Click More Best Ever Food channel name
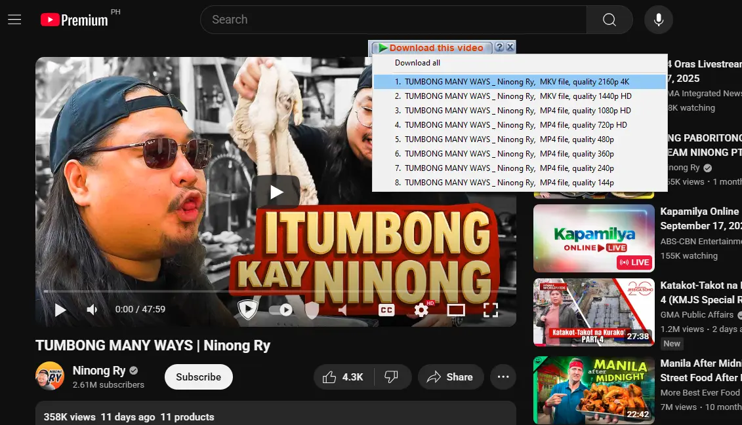742x425 pixels. pyautogui.click(x=700, y=392)
